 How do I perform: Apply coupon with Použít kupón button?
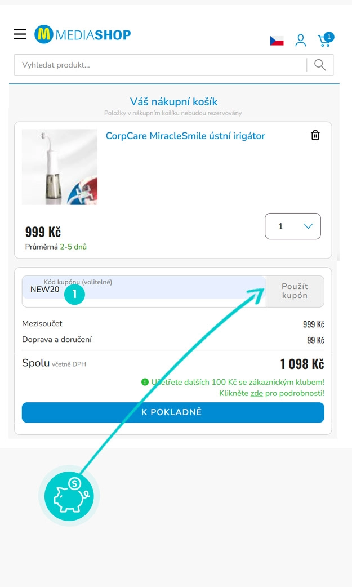point(295,291)
